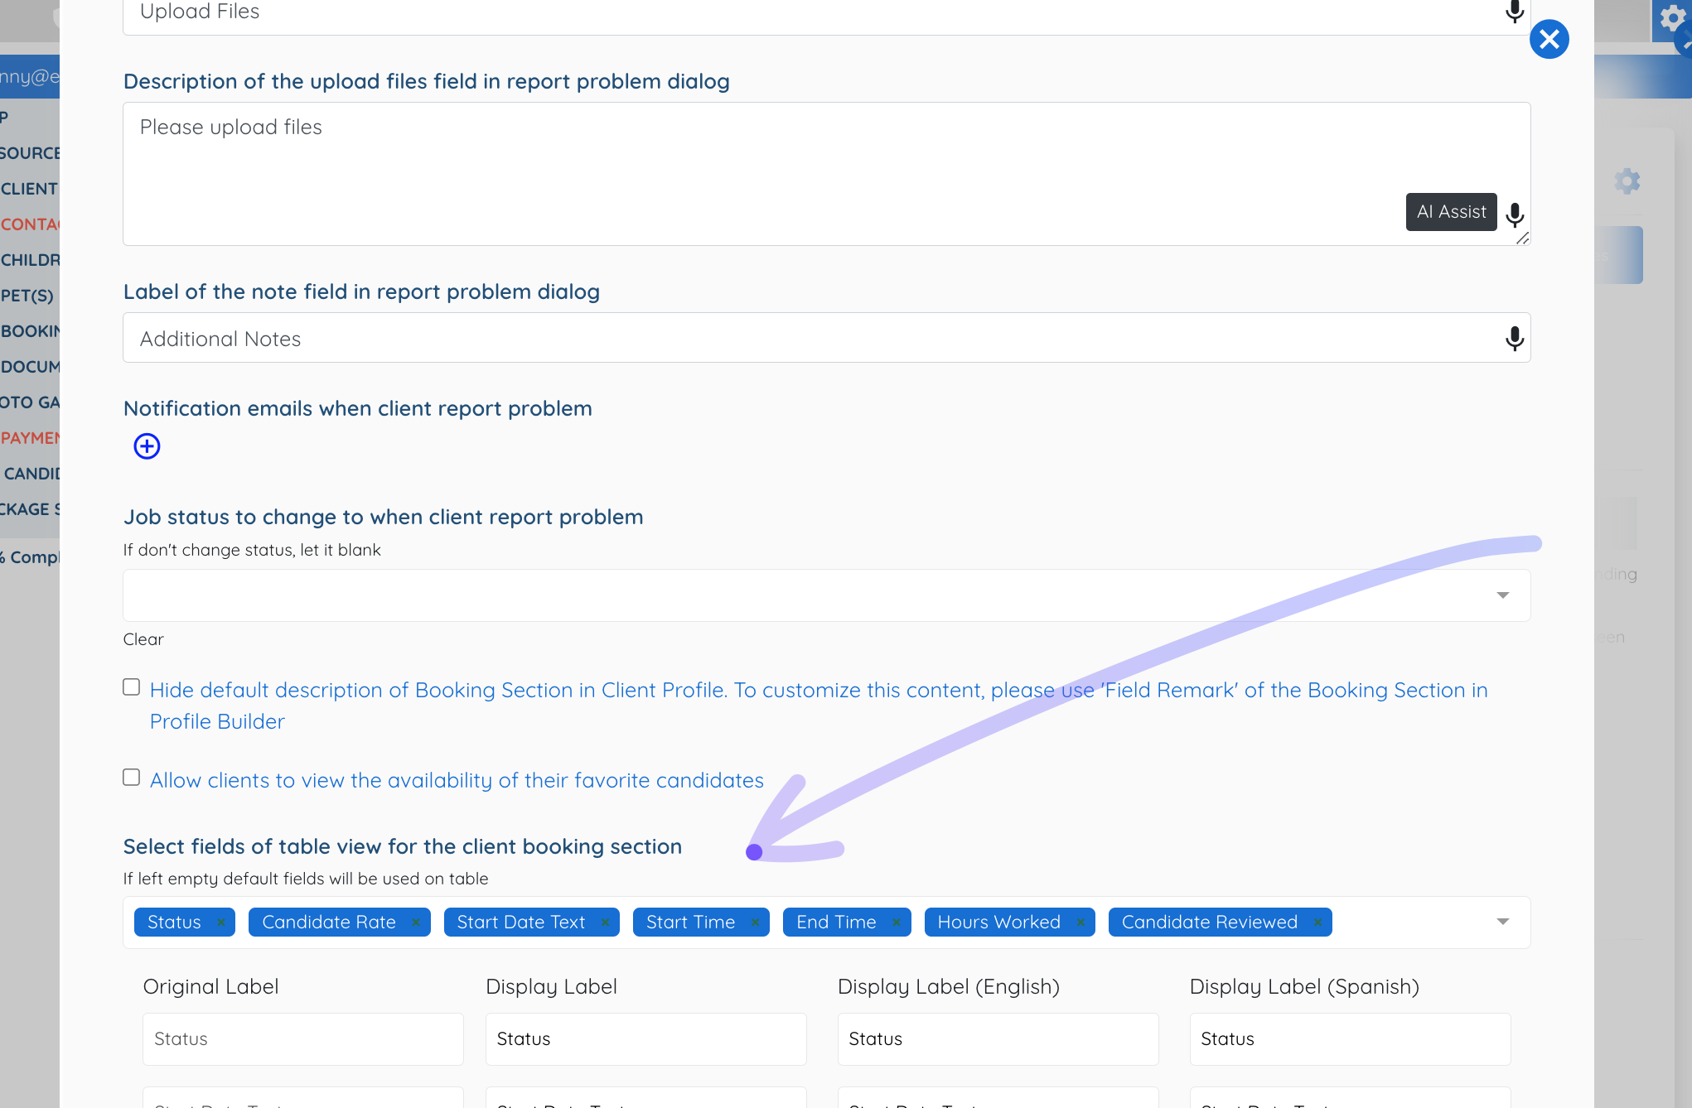1692x1108 pixels.
Task: Click the Status Display Label input
Action: [x=645, y=1039]
